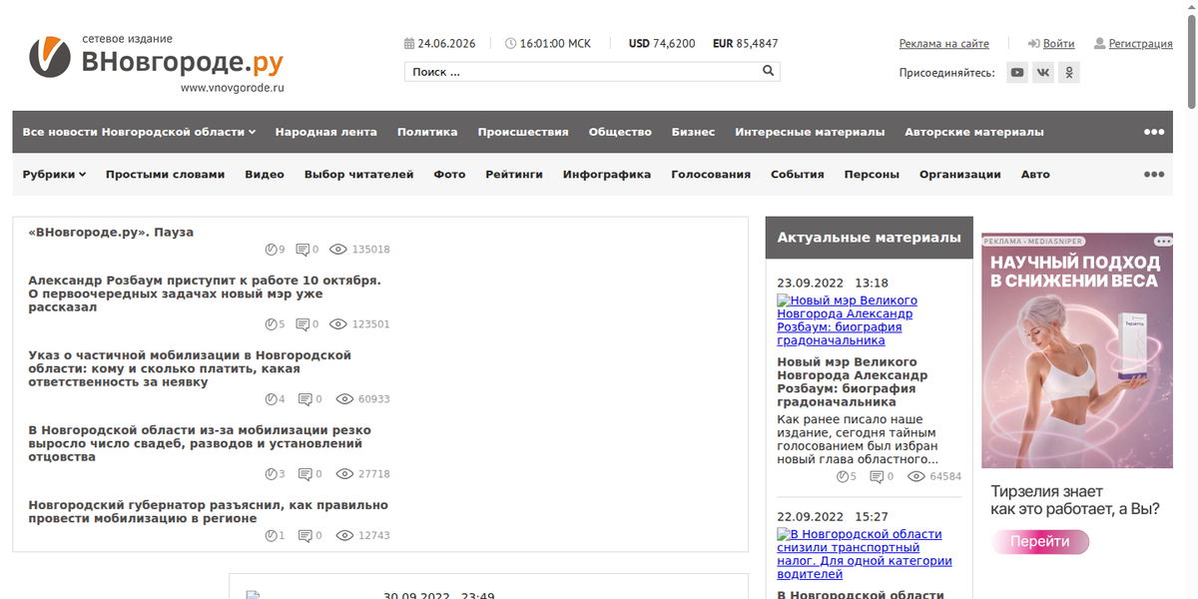Image resolution: width=1198 pixels, height=599 pixels.
Task: Open the События submenu item
Action: pyautogui.click(x=798, y=174)
